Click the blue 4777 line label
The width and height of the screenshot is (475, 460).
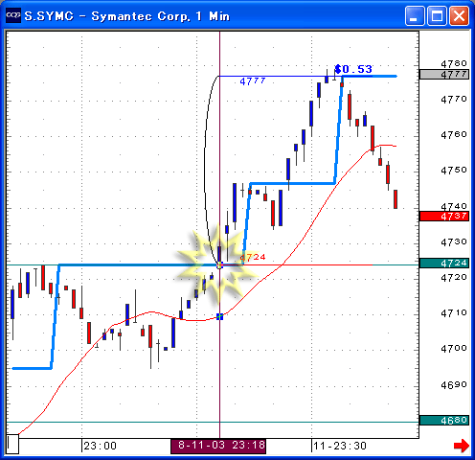(x=253, y=81)
